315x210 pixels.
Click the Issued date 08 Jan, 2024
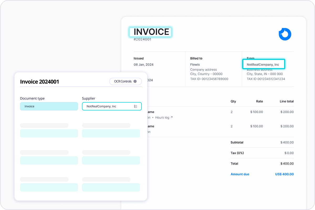pos(144,64)
